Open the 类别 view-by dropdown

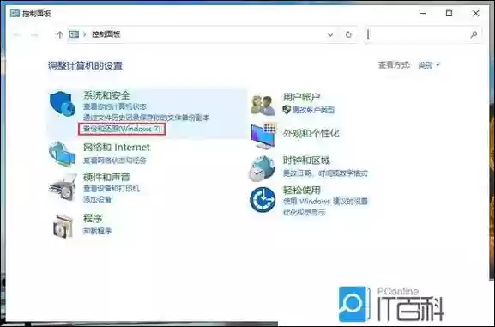429,65
